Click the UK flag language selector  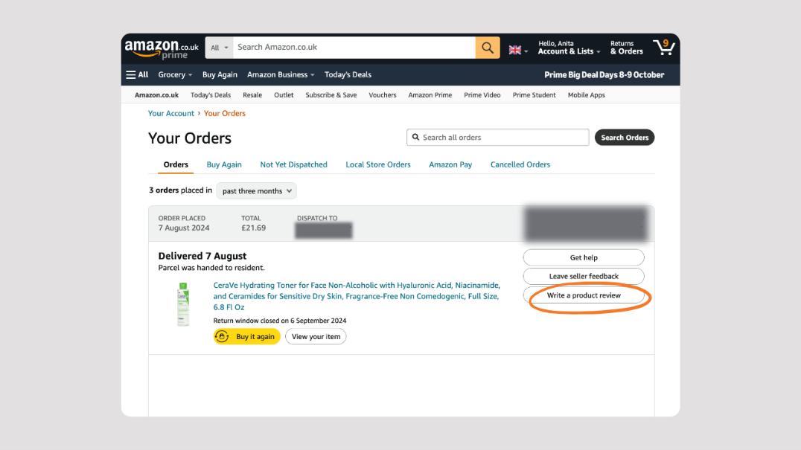click(518, 50)
